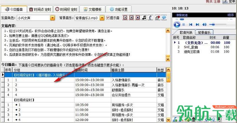
Task: Click the 11:00:00 time cell
Action: pos(93,110)
